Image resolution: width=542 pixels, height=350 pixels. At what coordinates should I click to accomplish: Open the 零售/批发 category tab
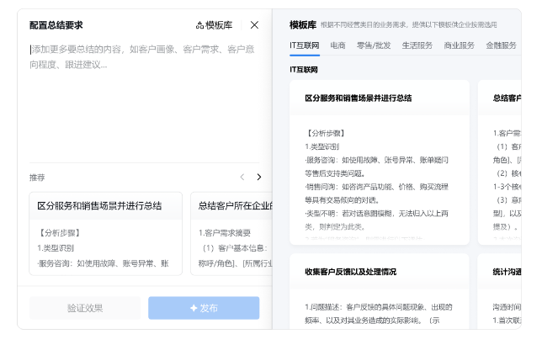[373, 45]
